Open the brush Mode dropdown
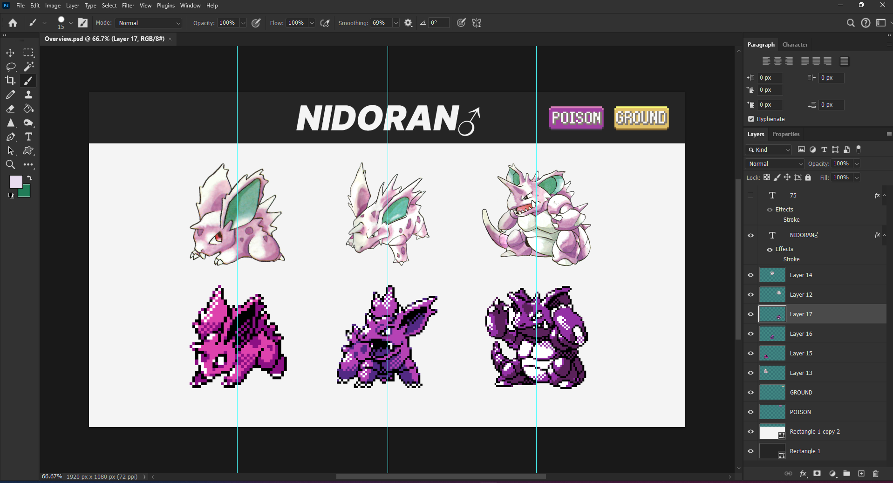 (x=149, y=23)
